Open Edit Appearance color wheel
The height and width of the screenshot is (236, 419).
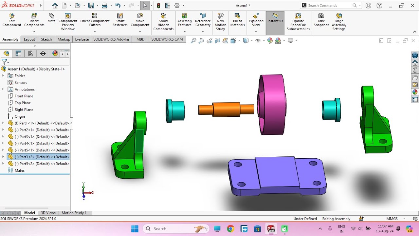(270, 41)
